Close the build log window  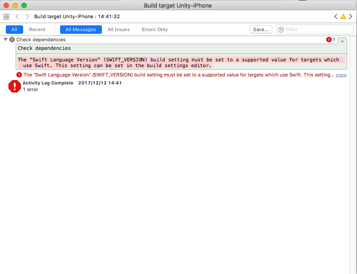6,5
